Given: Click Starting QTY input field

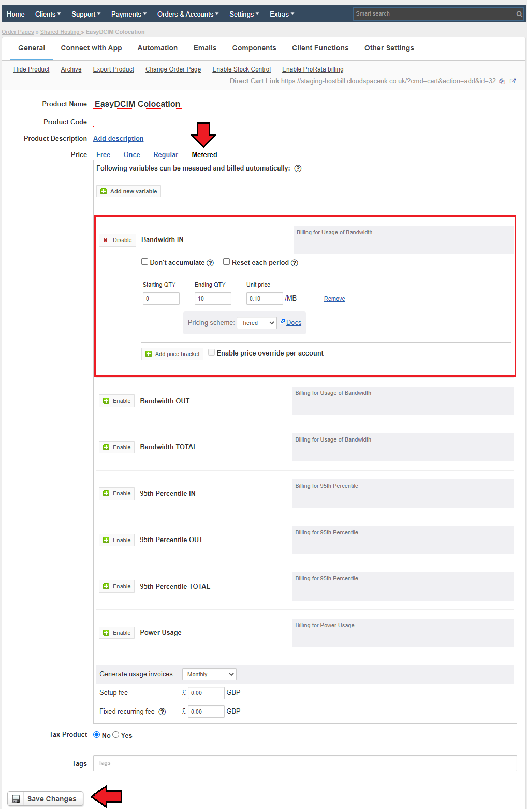Looking at the screenshot, I should [x=161, y=299].
